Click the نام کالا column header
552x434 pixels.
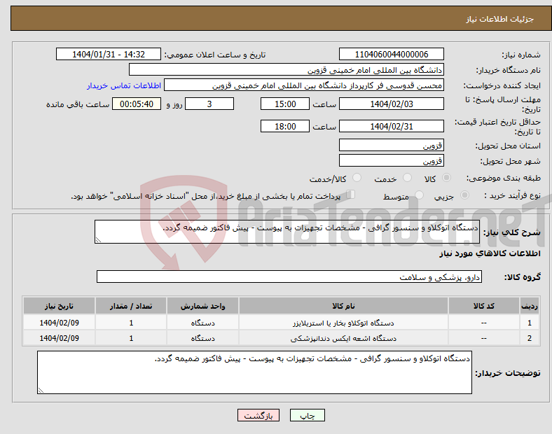coord(343,306)
